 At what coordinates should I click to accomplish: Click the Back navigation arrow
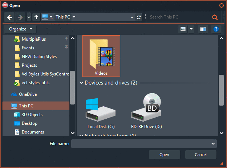pos(10,17)
